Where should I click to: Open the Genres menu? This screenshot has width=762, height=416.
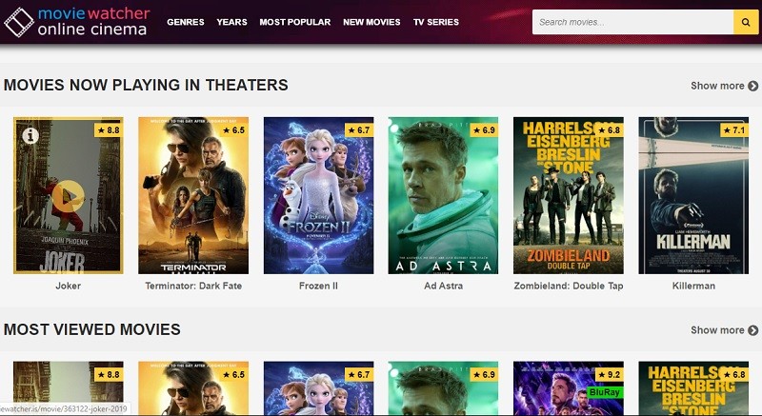(x=186, y=22)
